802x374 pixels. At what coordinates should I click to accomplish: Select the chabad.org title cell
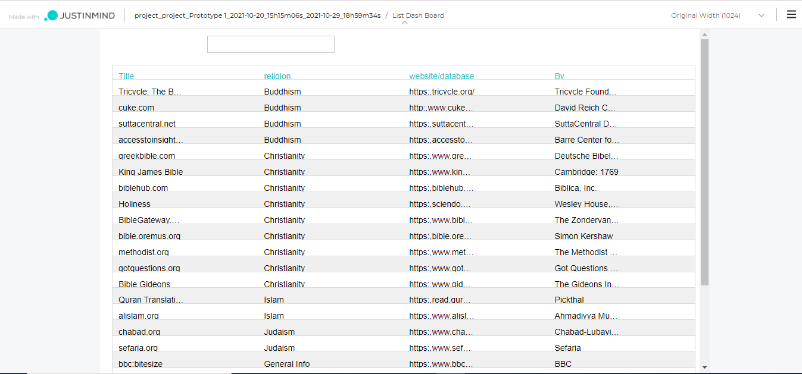pos(139,332)
